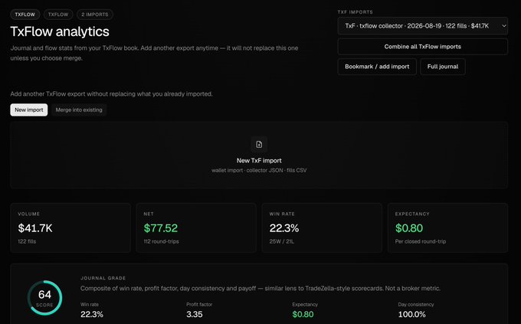Screen dimensions: 521x324
Task: Click the TXF IMPORTS label
Action: (x=356, y=12)
